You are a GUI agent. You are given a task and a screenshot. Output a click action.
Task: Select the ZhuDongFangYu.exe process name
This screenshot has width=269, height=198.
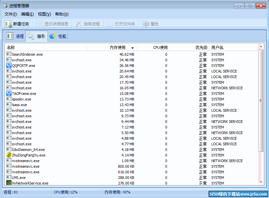(29, 155)
